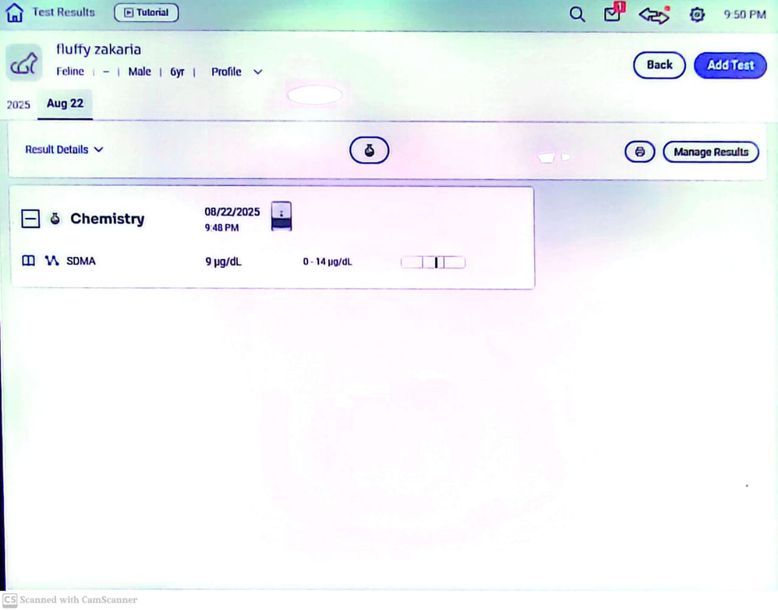Collapse the Chemistry results section
This screenshot has width=778, height=611.
pyautogui.click(x=30, y=219)
